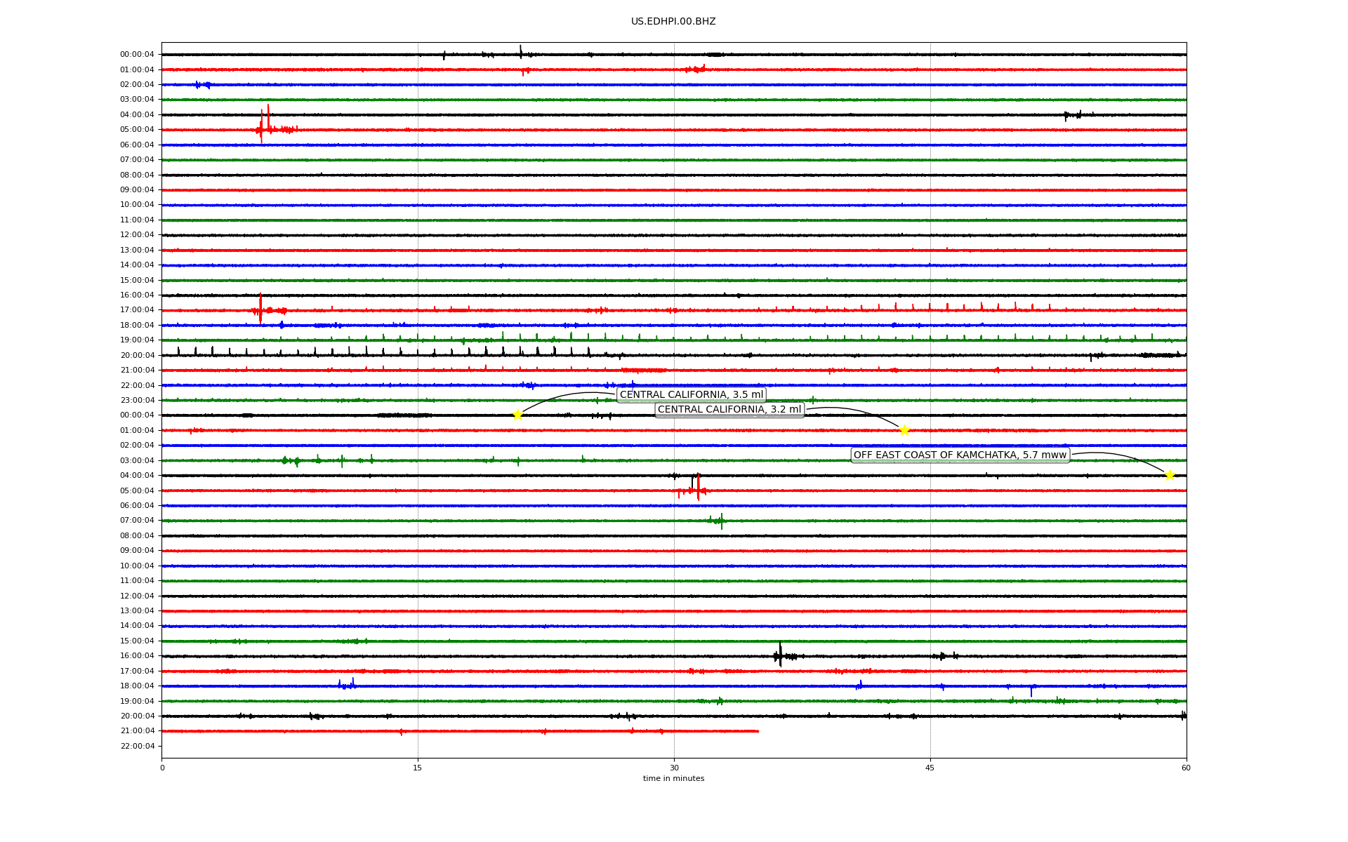Screen dimensions: 1348x842
Task: Click the CENTRAL CALIFORNIA, 3.2 ml annotation label
Action: (x=729, y=410)
